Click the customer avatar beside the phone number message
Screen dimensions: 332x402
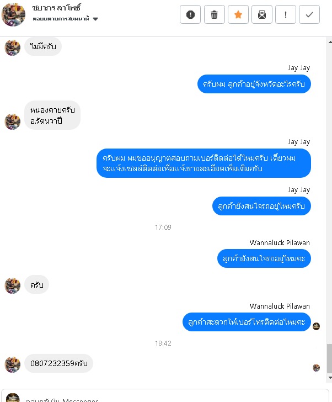(x=13, y=364)
